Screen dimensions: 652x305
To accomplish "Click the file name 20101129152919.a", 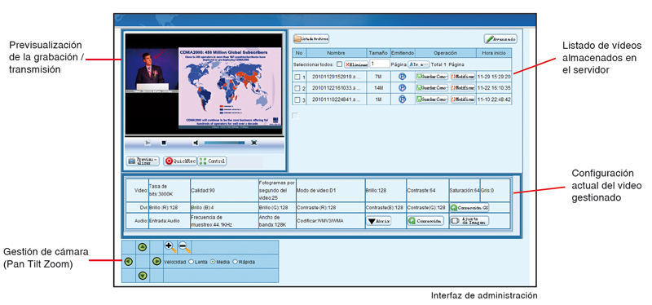I will pyautogui.click(x=336, y=77).
